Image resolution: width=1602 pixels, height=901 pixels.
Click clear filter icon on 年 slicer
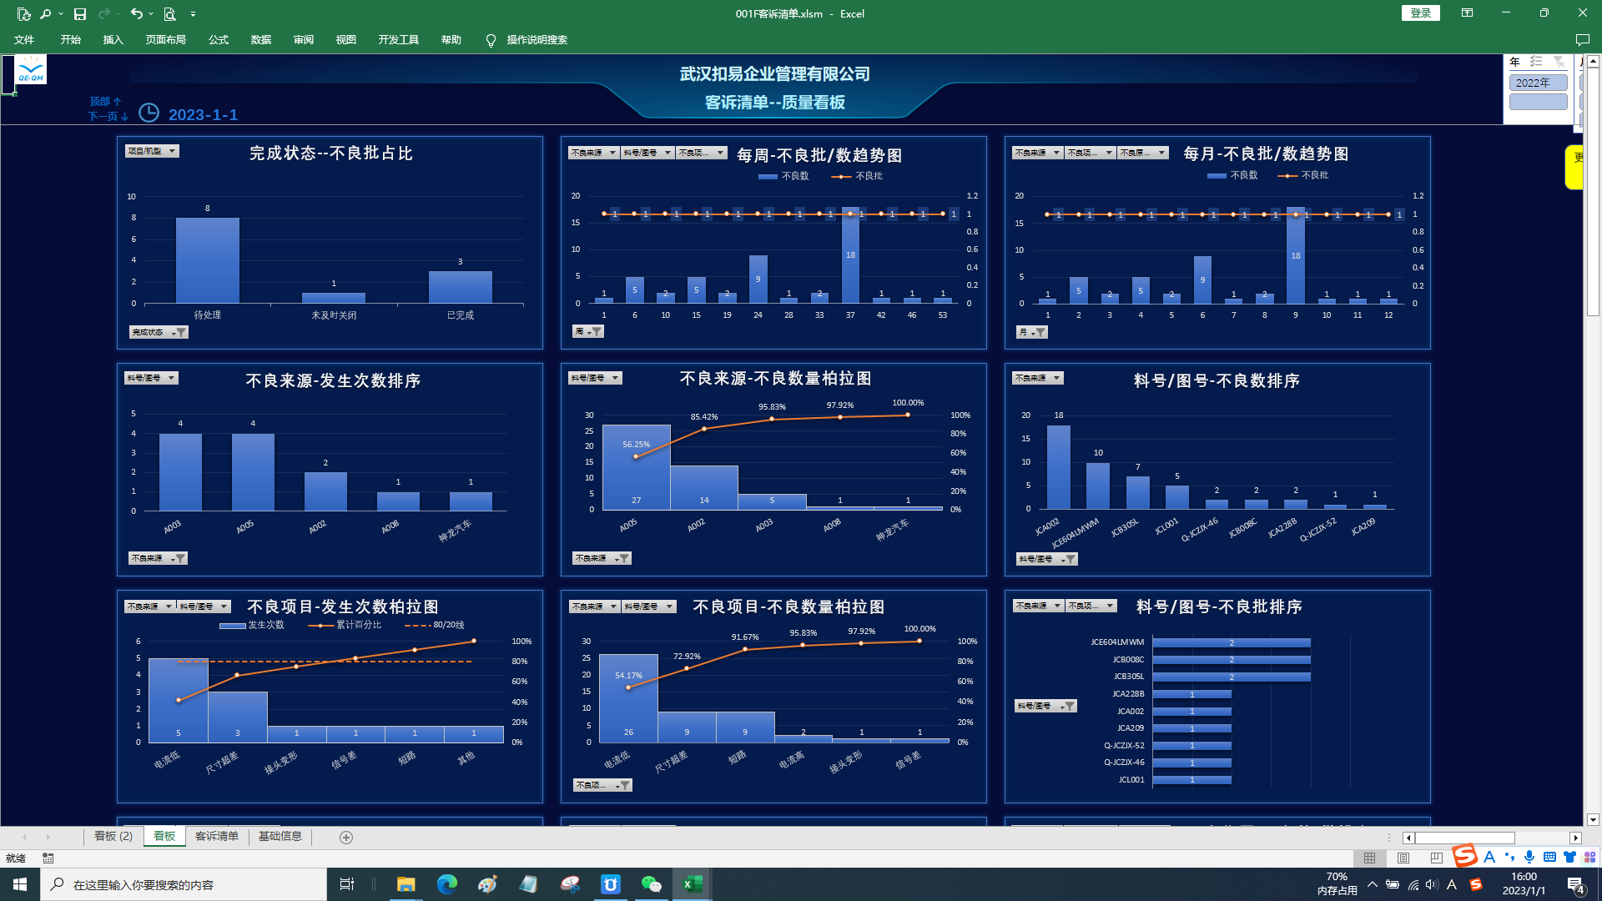tap(1559, 62)
